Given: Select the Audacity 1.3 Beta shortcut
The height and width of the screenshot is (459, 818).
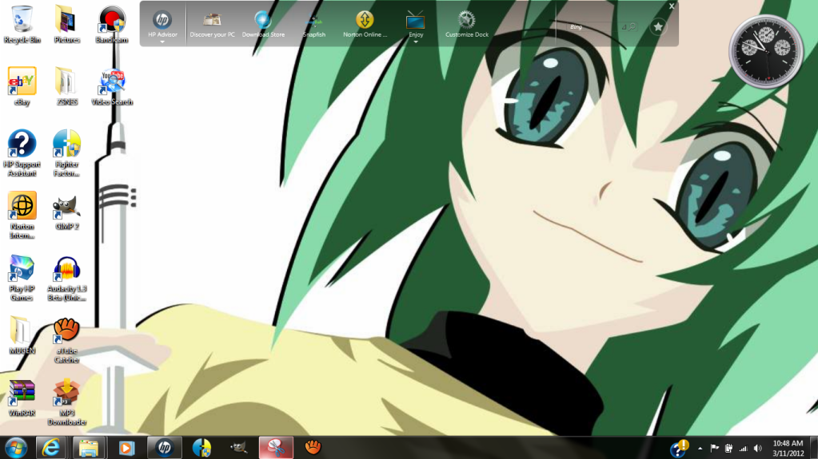Looking at the screenshot, I should [x=67, y=278].
